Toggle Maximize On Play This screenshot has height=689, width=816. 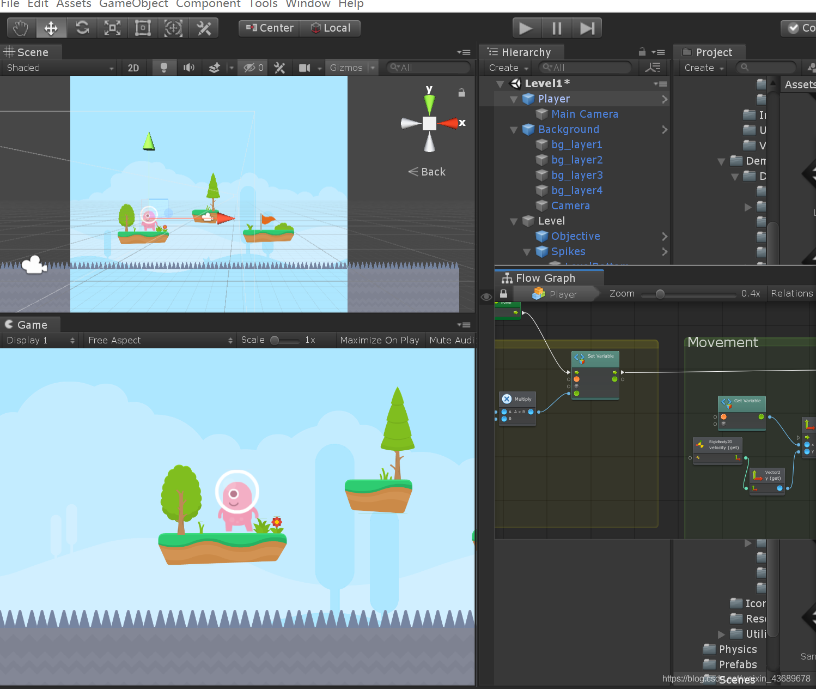[379, 340]
